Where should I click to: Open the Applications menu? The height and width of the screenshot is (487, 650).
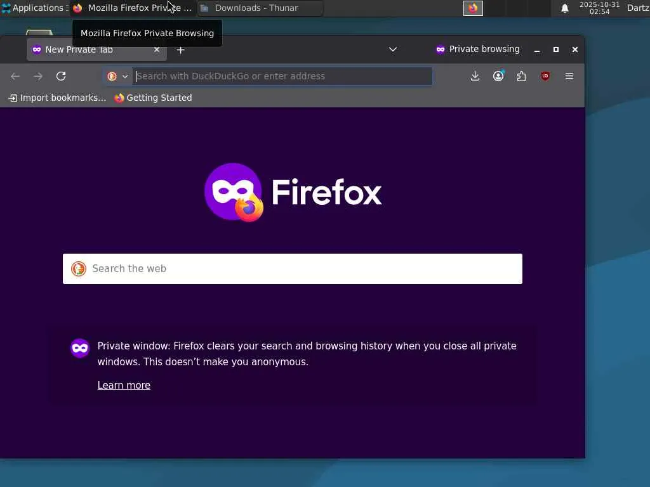tap(34, 8)
